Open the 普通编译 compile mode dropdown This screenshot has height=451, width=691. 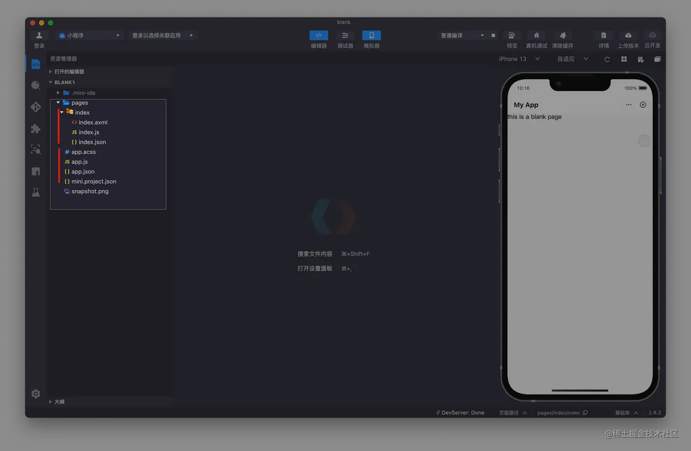point(462,35)
